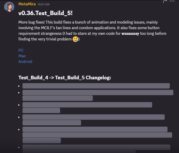
Task: Click MetaMira's profile avatar
Action: pos(9,7)
